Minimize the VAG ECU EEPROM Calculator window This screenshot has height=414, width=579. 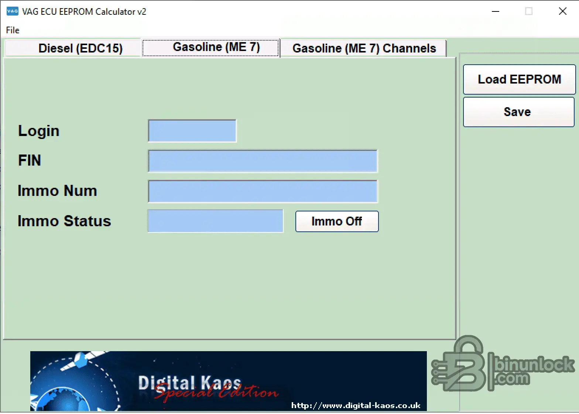tap(496, 11)
